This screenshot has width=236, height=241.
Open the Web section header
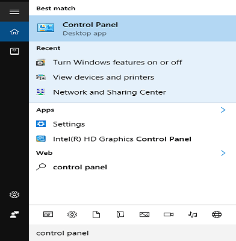pos(45,153)
